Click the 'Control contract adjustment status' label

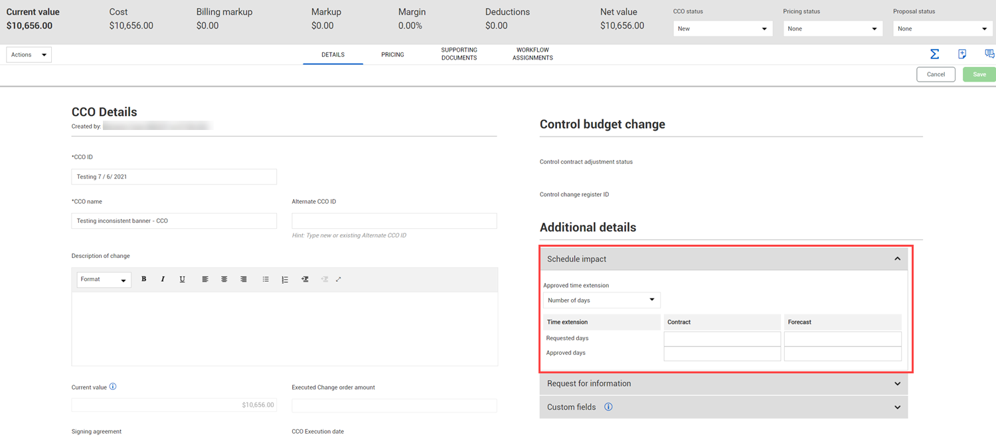point(586,162)
